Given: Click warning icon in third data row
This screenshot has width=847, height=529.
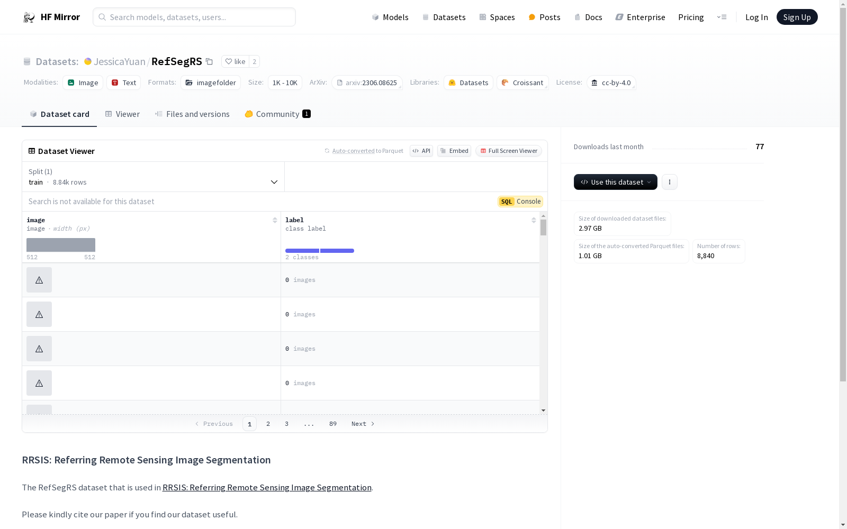Looking at the screenshot, I should tap(39, 349).
